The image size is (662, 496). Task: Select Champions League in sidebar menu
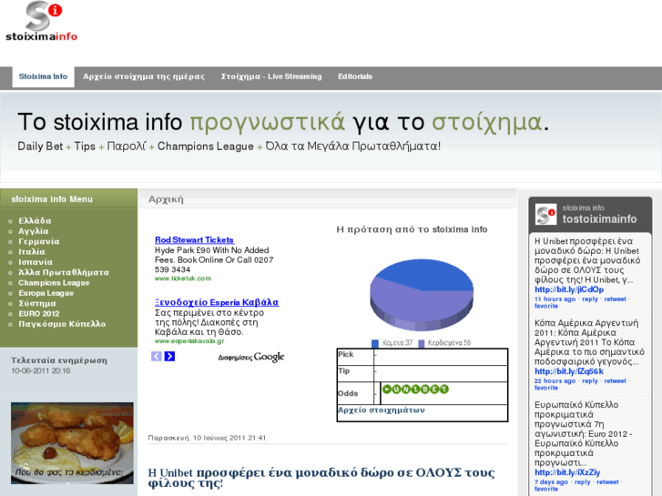54,283
